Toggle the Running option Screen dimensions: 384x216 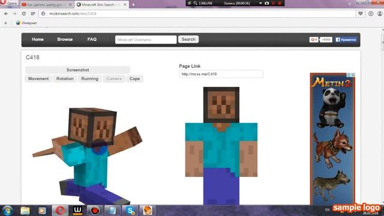90,79
